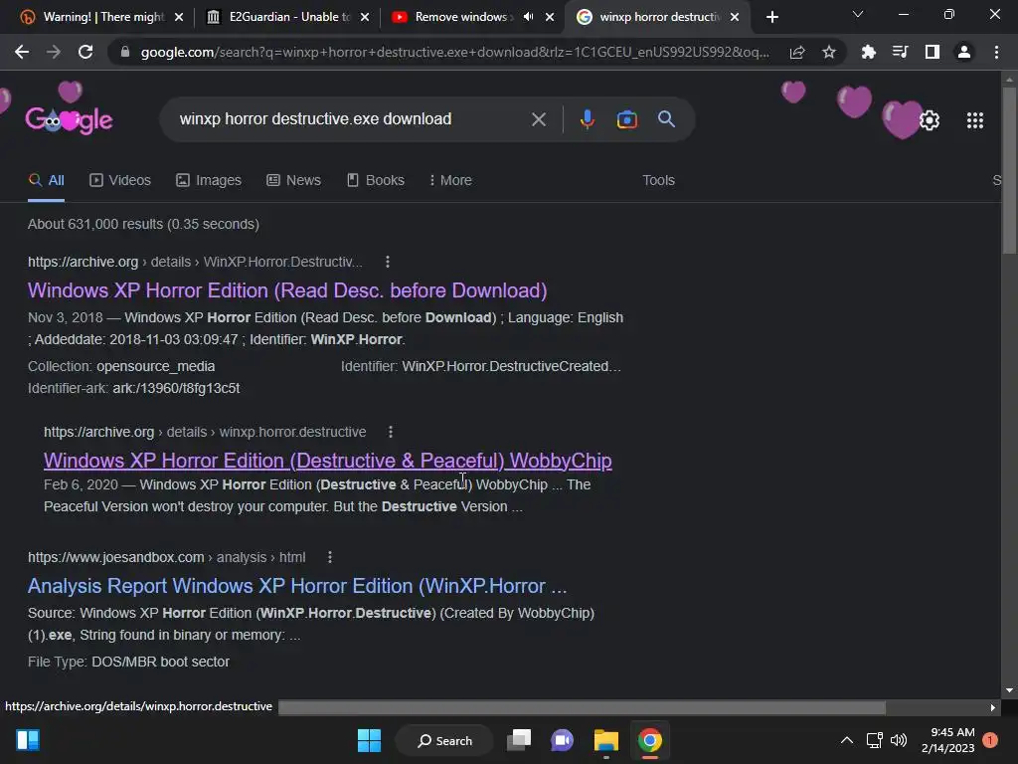Open options menu for joesandbox.com result
This screenshot has width=1018, height=764.
[x=330, y=557]
